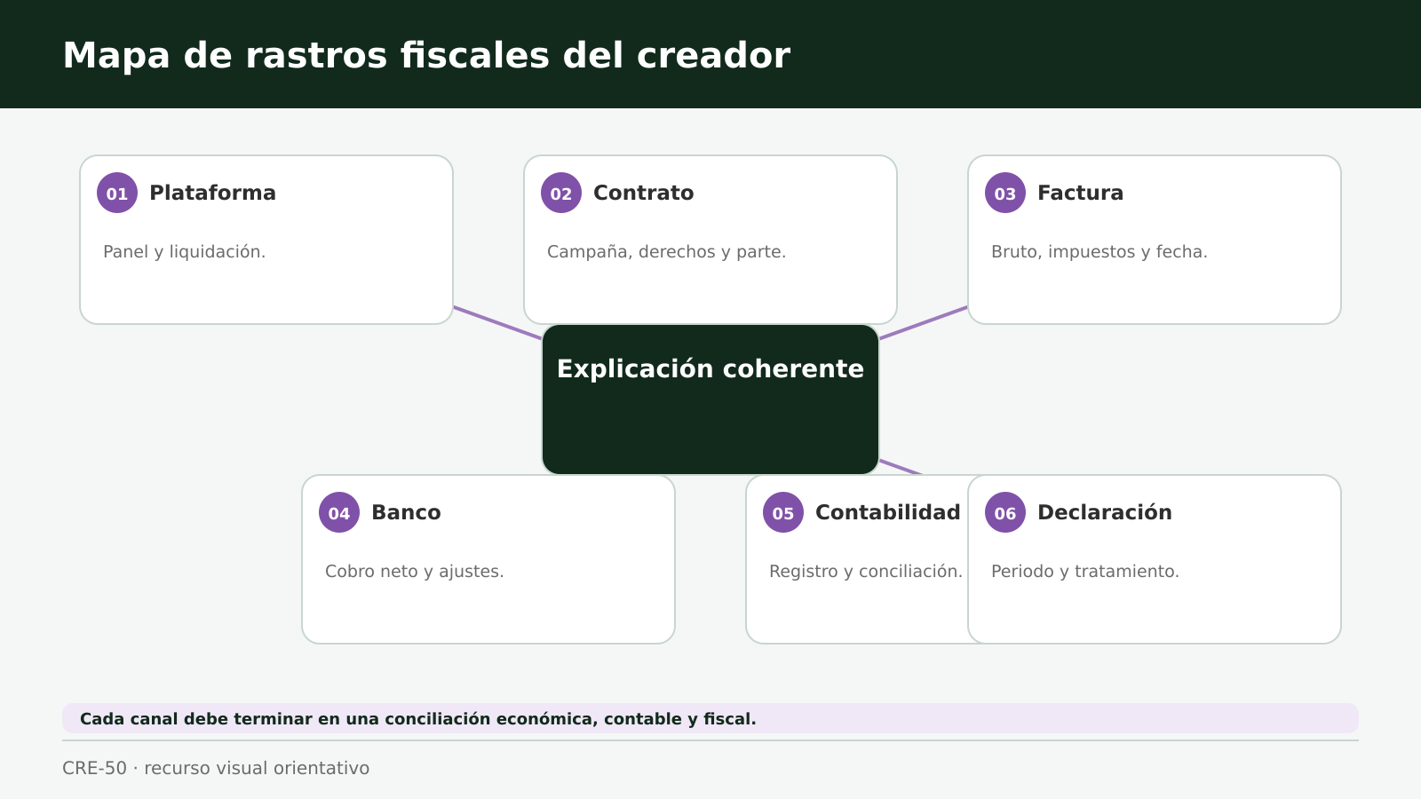Click the text 'Periodo y tratamiento.'
This screenshot has height=799, width=1421.
coord(1084,571)
